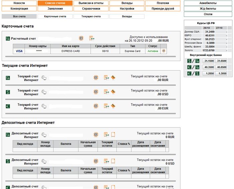Screen dimensions: 234x189
Task: Open payment card icon for RUR current account
Action: pos(113,78)
